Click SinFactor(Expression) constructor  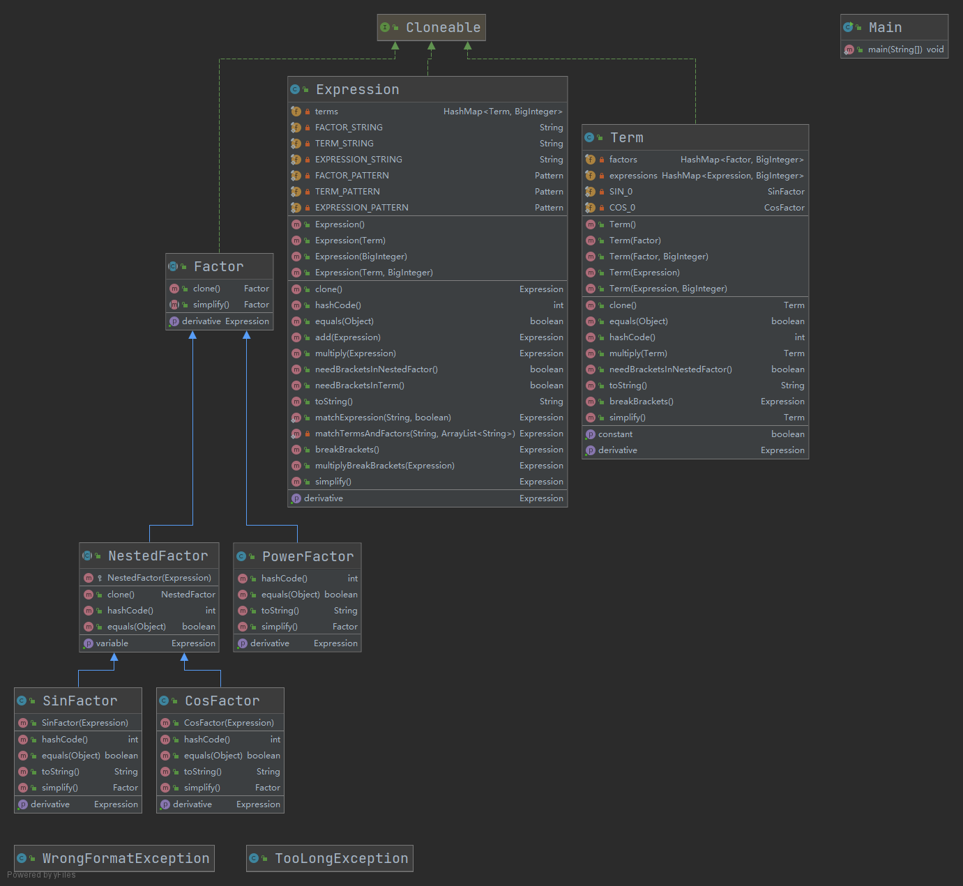point(78,723)
